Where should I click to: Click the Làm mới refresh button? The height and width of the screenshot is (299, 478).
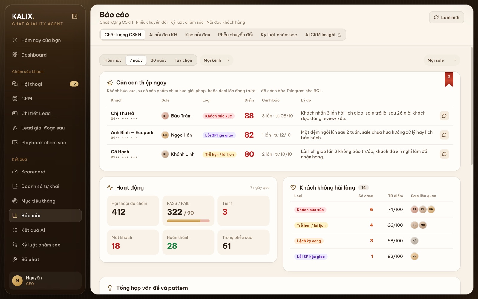(446, 17)
